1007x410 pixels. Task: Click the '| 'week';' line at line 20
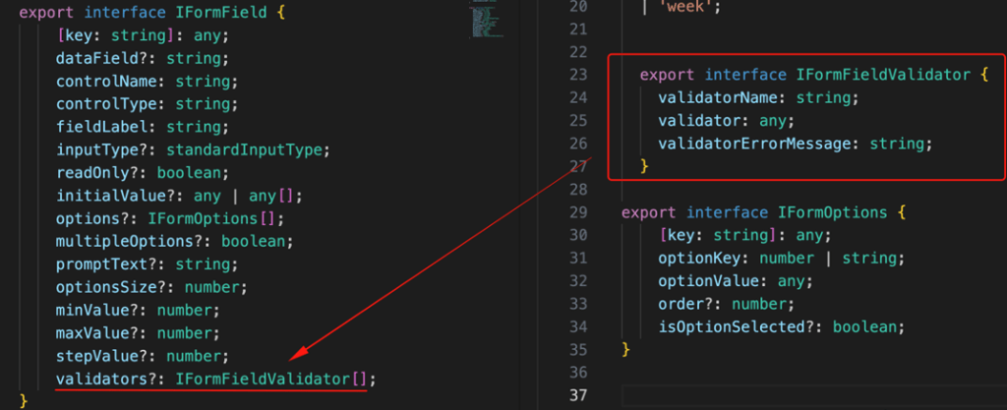tap(681, 7)
